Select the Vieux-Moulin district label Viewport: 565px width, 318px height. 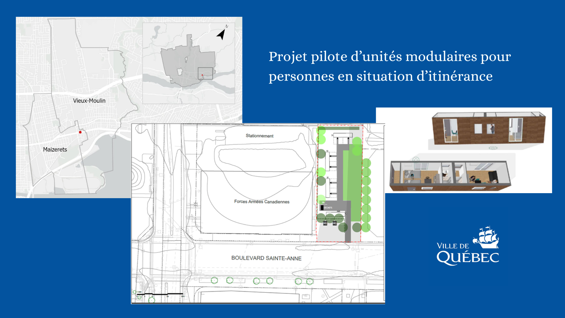pos(89,101)
